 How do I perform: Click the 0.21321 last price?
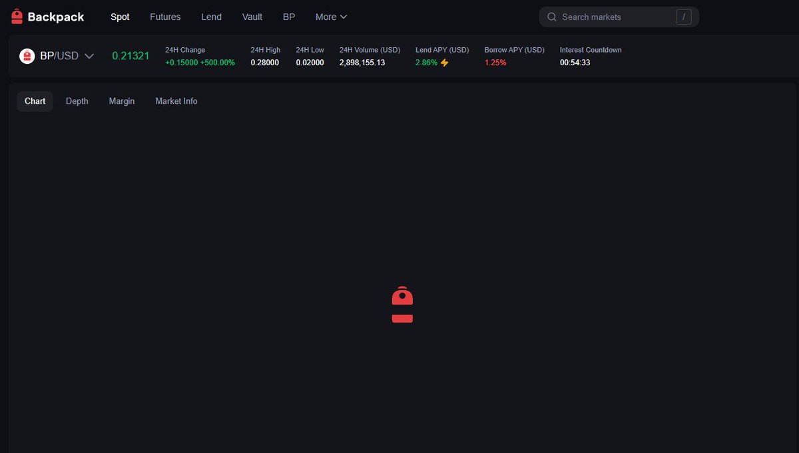click(131, 56)
